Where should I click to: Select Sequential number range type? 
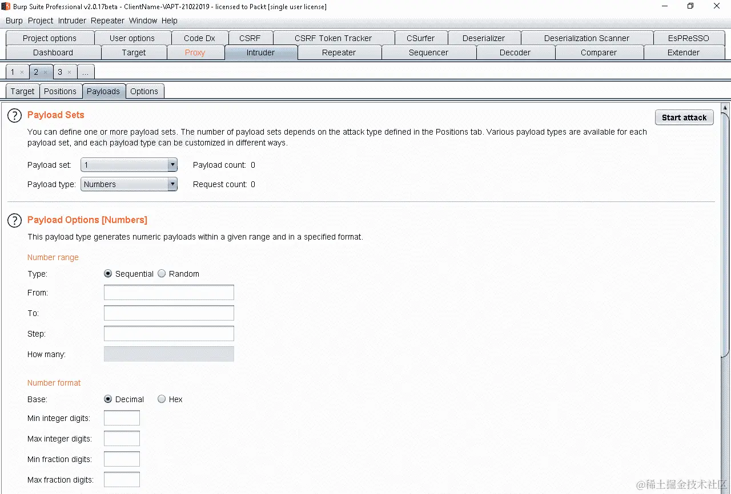coord(108,274)
